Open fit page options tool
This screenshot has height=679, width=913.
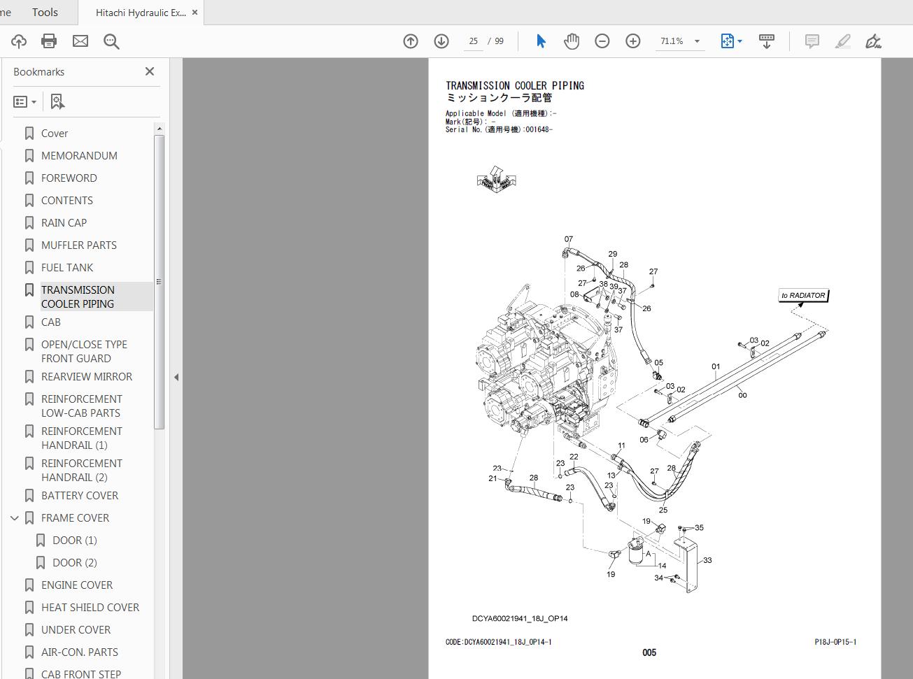pos(728,41)
